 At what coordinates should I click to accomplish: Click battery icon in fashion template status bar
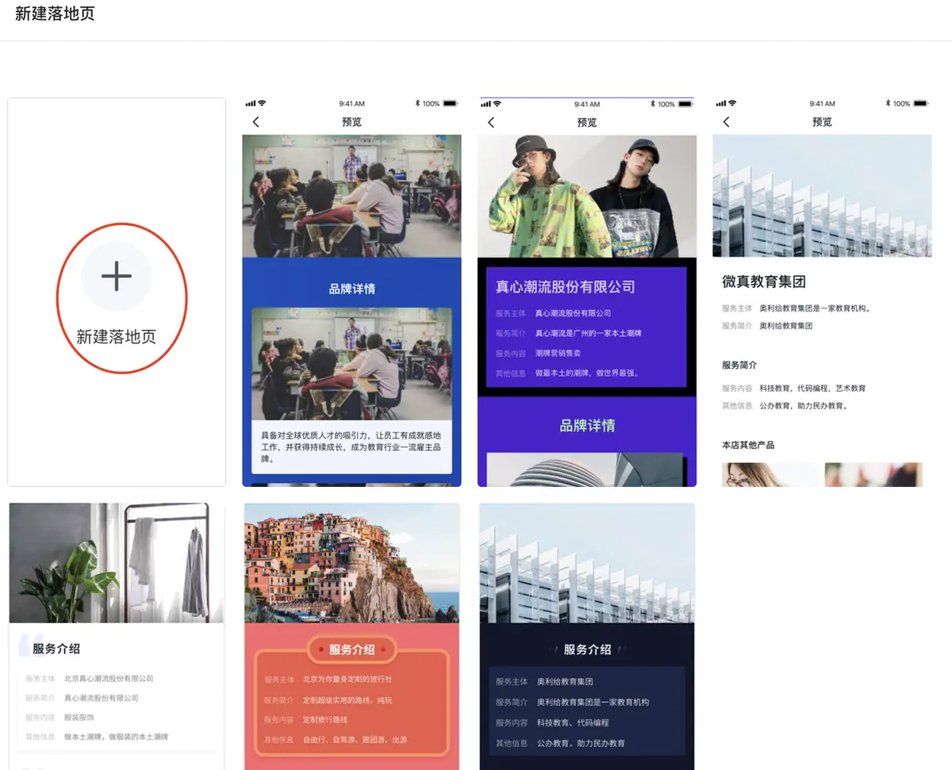685,104
